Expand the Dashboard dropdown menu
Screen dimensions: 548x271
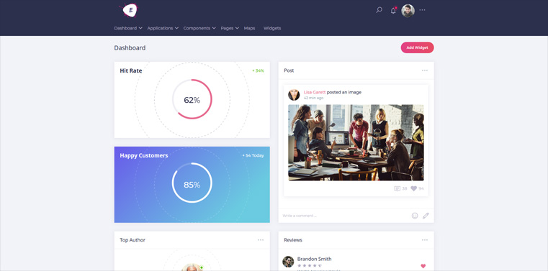point(128,28)
